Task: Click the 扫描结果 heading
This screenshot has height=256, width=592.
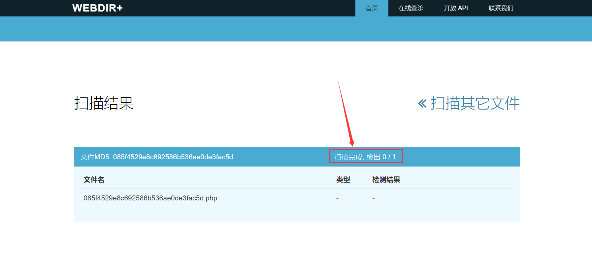Action: coord(104,103)
